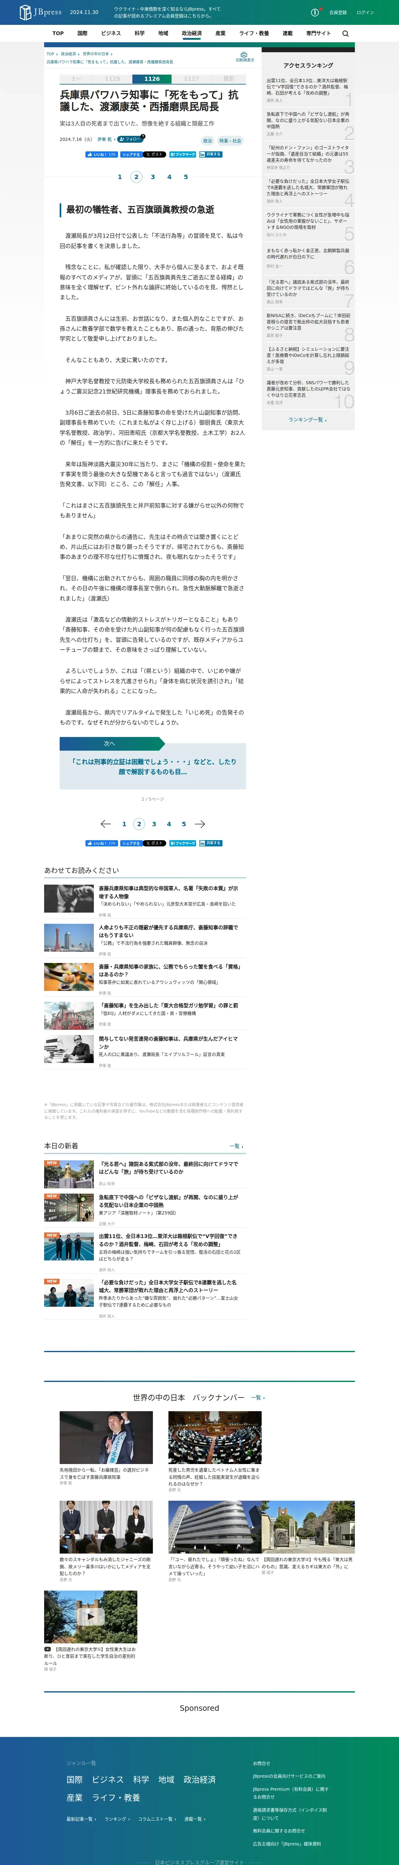Open the 連載 navigation menu item
The height and width of the screenshot is (1865, 399).
(287, 33)
